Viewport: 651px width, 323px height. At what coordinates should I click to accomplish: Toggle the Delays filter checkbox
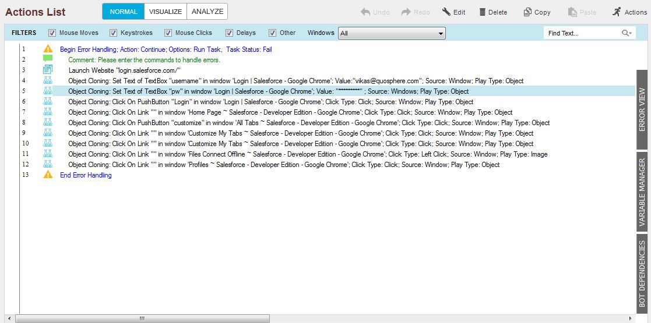230,33
